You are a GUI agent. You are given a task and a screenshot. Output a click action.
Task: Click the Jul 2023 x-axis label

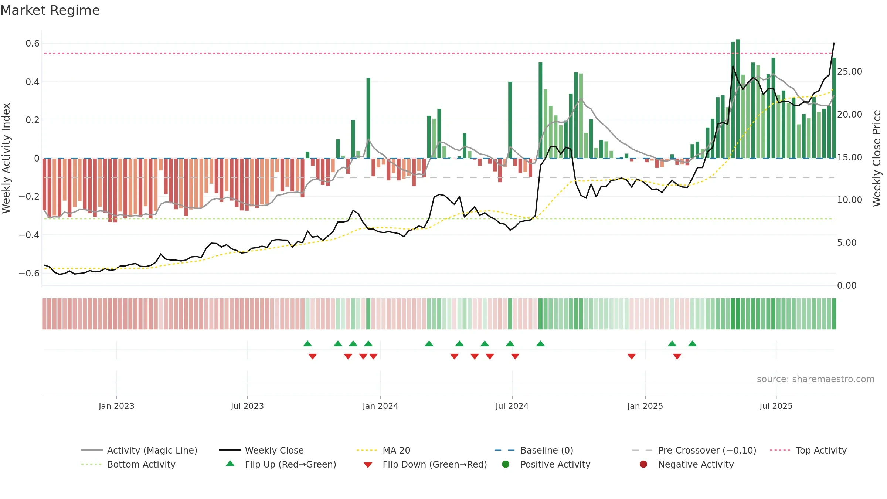coord(247,406)
